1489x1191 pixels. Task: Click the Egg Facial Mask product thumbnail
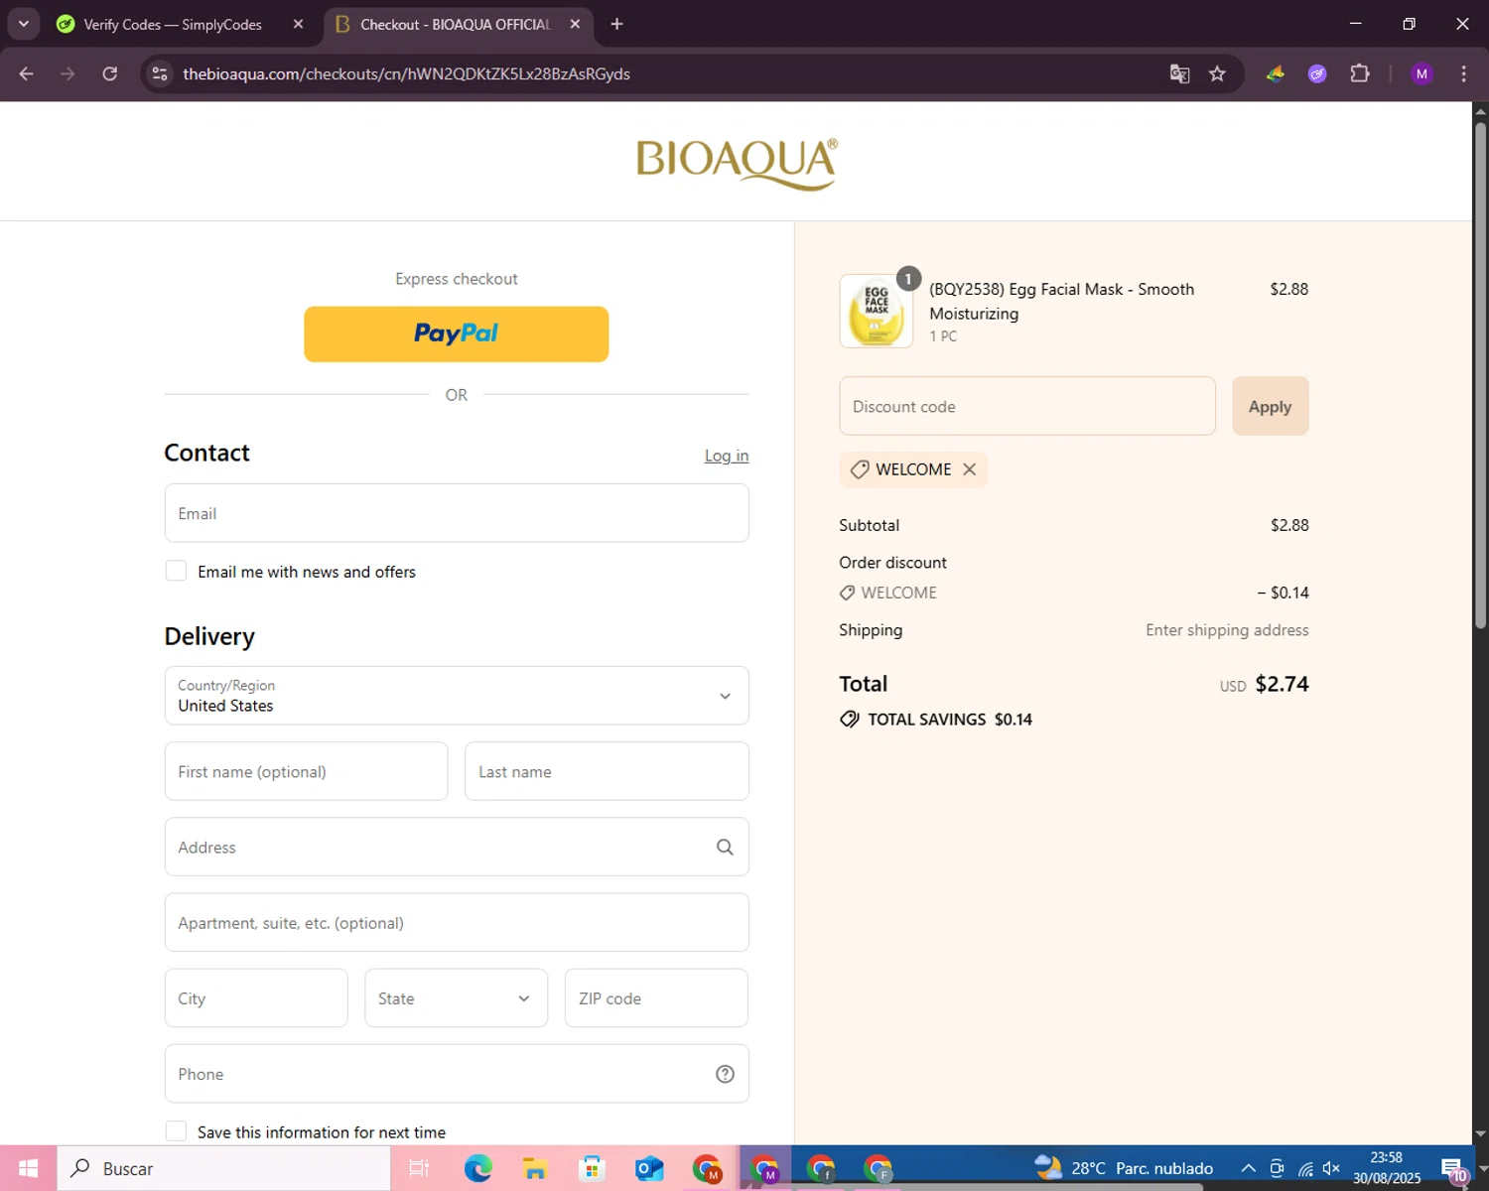click(x=877, y=311)
